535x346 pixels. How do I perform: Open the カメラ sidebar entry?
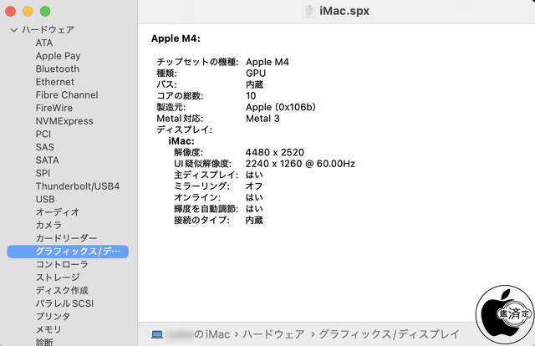point(48,225)
